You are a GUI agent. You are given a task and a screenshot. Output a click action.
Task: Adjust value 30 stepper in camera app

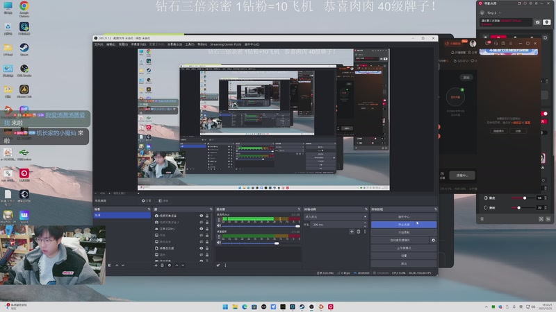(546, 207)
